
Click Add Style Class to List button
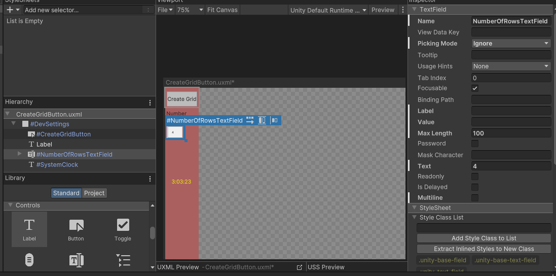pyautogui.click(x=484, y=238)
